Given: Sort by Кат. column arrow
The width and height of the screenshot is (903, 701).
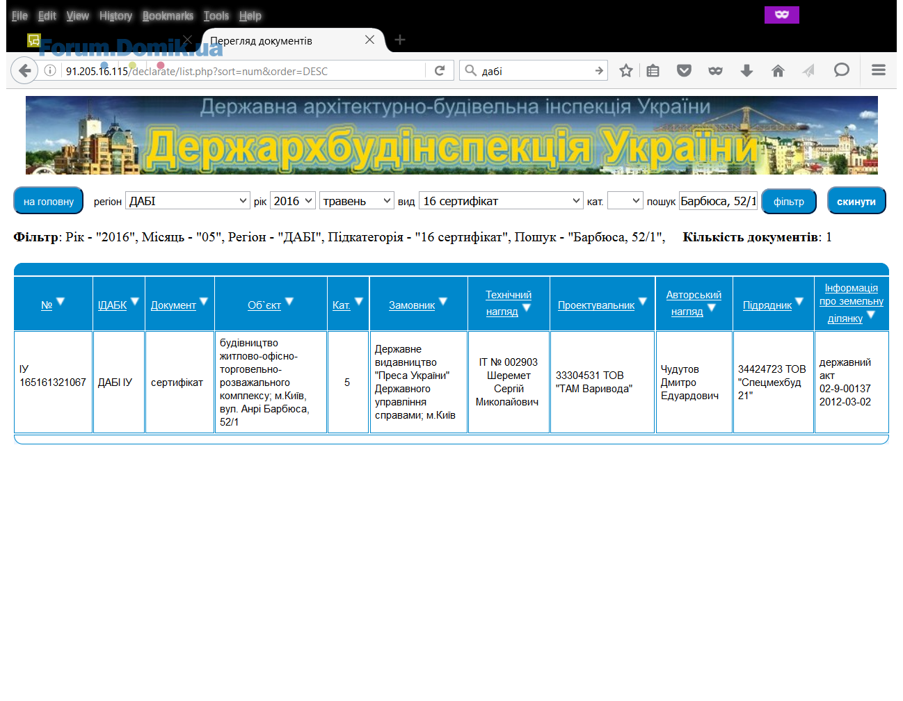Looking at the screenshot, I should [359, 301].
